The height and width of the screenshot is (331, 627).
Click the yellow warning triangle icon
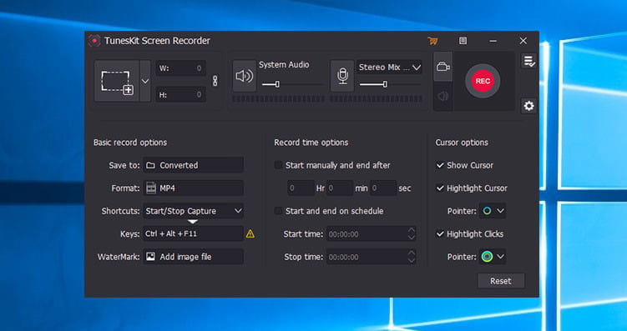tap(250, 234)
